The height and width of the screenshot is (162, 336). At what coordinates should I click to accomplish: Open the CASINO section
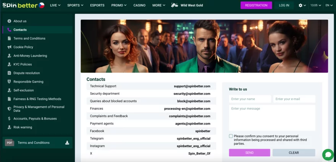tap(139, 5)
